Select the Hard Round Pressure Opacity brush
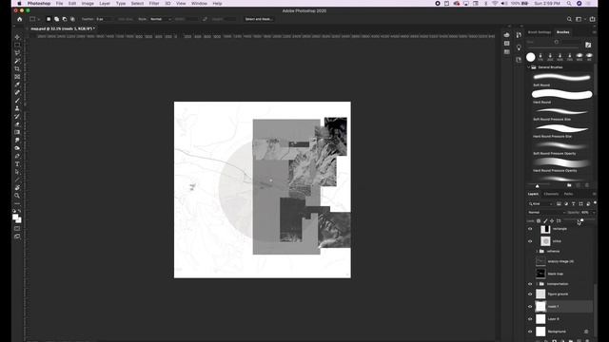Screen dimensions: 609x342 tap(561, 164)
